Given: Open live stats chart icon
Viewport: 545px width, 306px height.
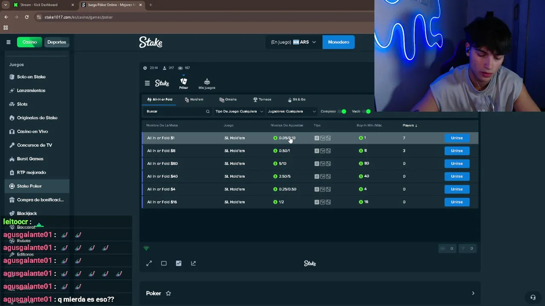Looking at the screenshot, I should tap(178, 263).
